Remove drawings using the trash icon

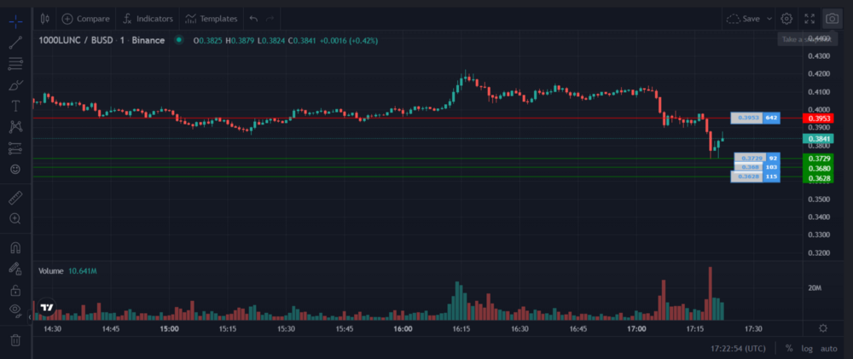[15, 340]
